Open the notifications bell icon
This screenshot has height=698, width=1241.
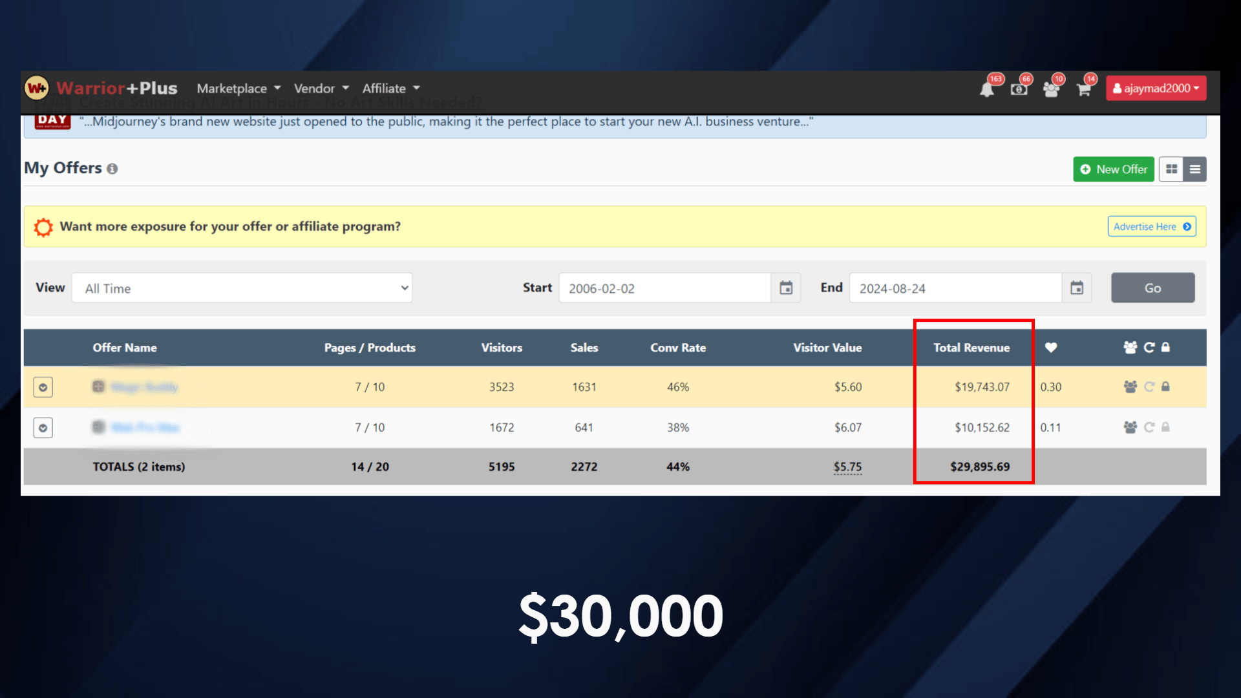tap(987, 89)
